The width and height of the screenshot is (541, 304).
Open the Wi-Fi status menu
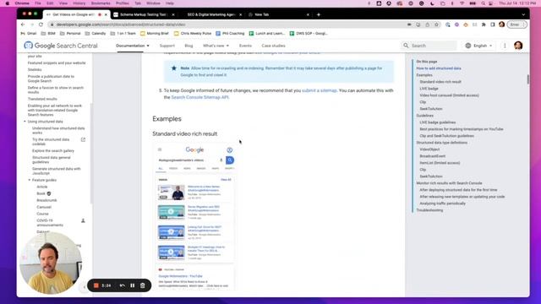(x=462, y=3)
